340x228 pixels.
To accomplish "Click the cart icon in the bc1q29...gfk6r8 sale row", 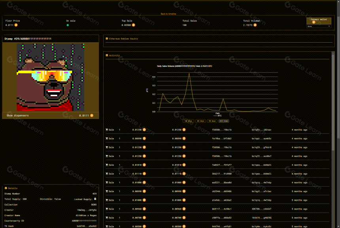I will coord(107,147).
